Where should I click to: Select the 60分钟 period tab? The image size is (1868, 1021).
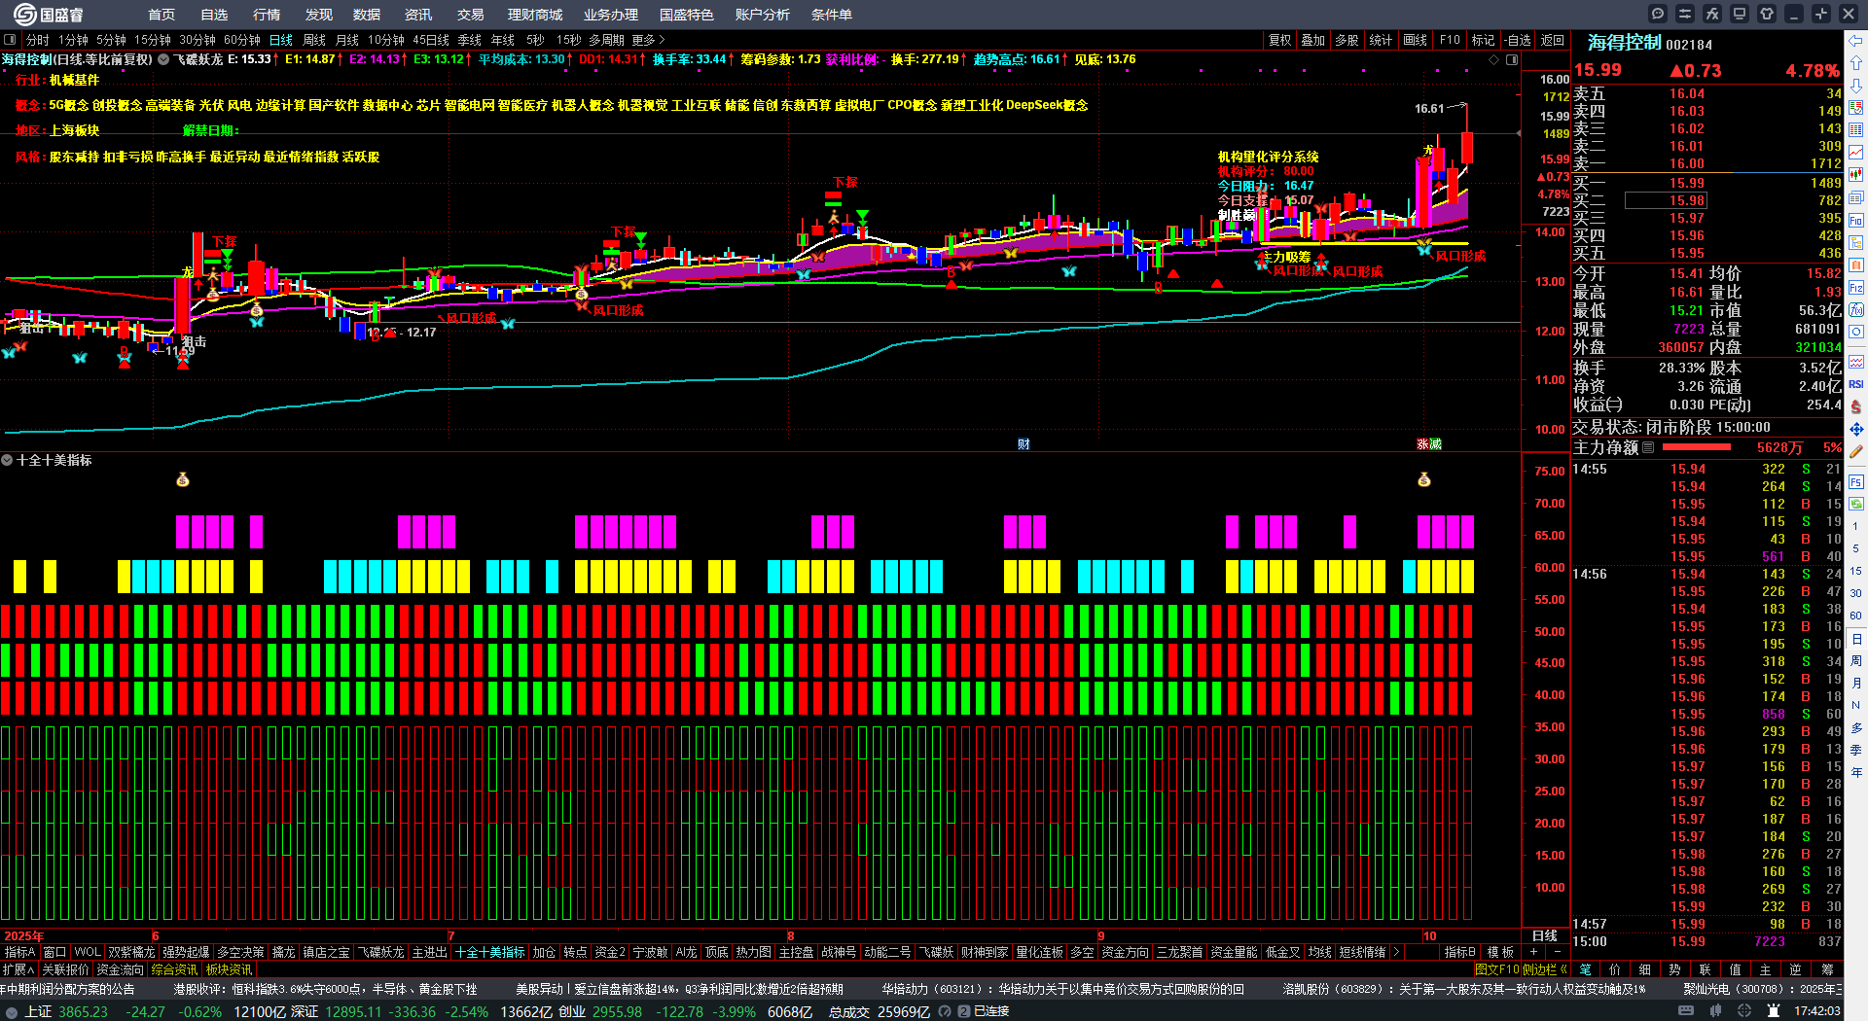(x=242, y=40)
